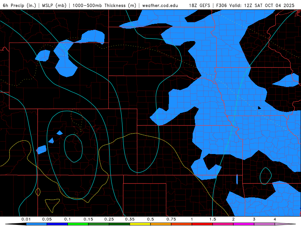Click the '0.75' legend value
Image resolution: width=301 pixels, height=226 pixels.
click(x=171, y=219)
